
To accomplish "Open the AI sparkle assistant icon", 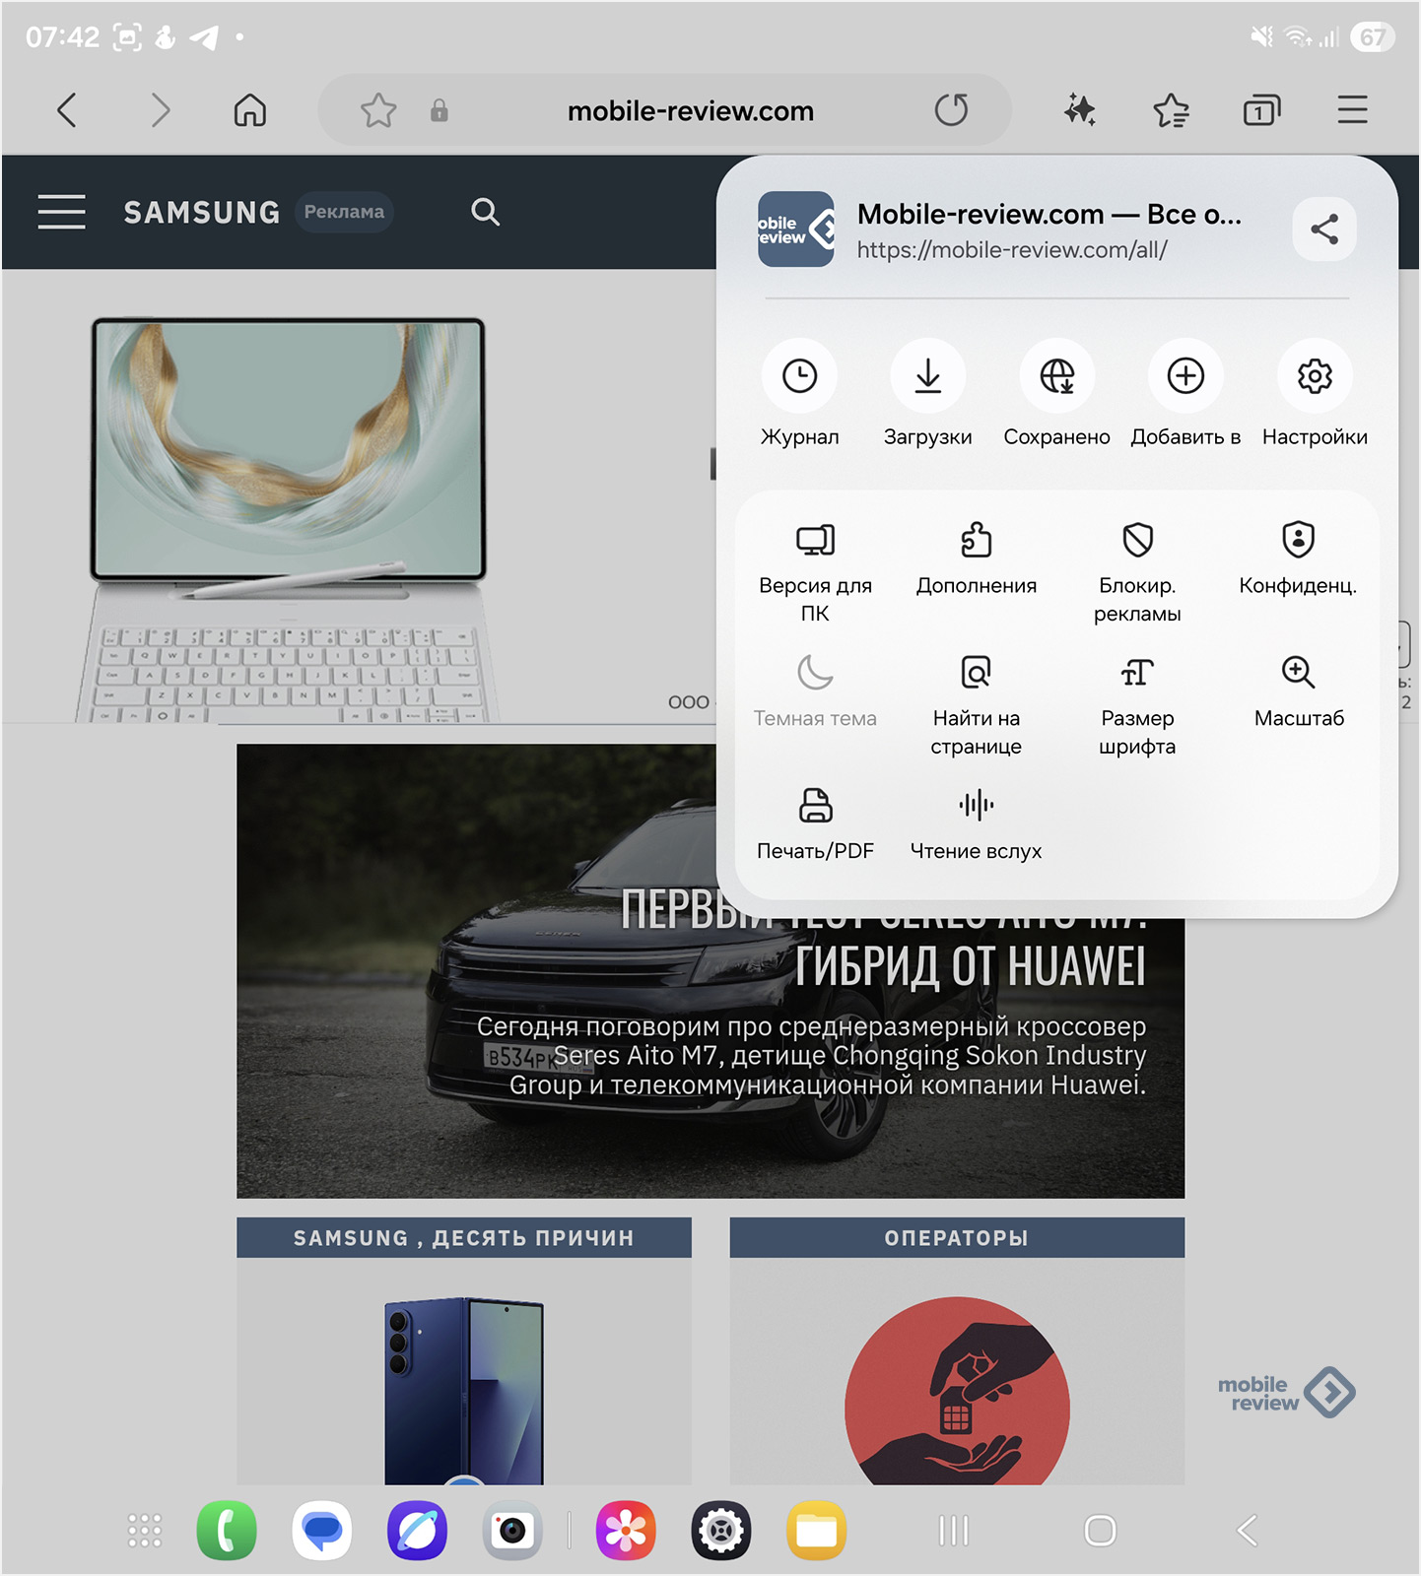I will 1080,110.
